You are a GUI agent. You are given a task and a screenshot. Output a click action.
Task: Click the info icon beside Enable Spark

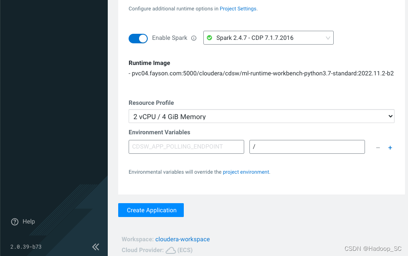click(194, 38)
